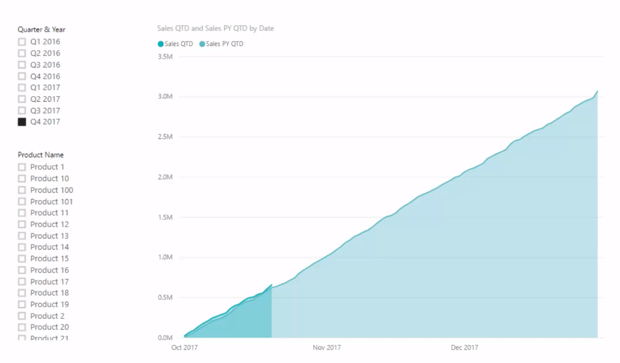Select the Product 100 checkbox
Image resolution: width=620 pixels, height=363 pixels.
pos(22,190)
